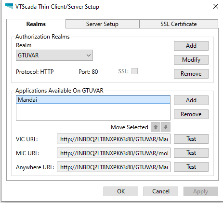Open the Realm dropdown showing GTUVAR
The width and height of the screenshot is (223, 203).
point(54,55)
